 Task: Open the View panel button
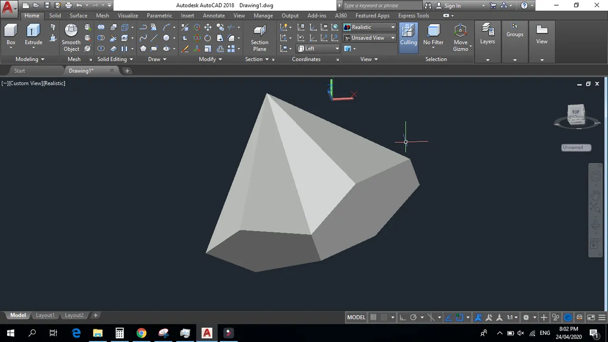coord(541,34)
